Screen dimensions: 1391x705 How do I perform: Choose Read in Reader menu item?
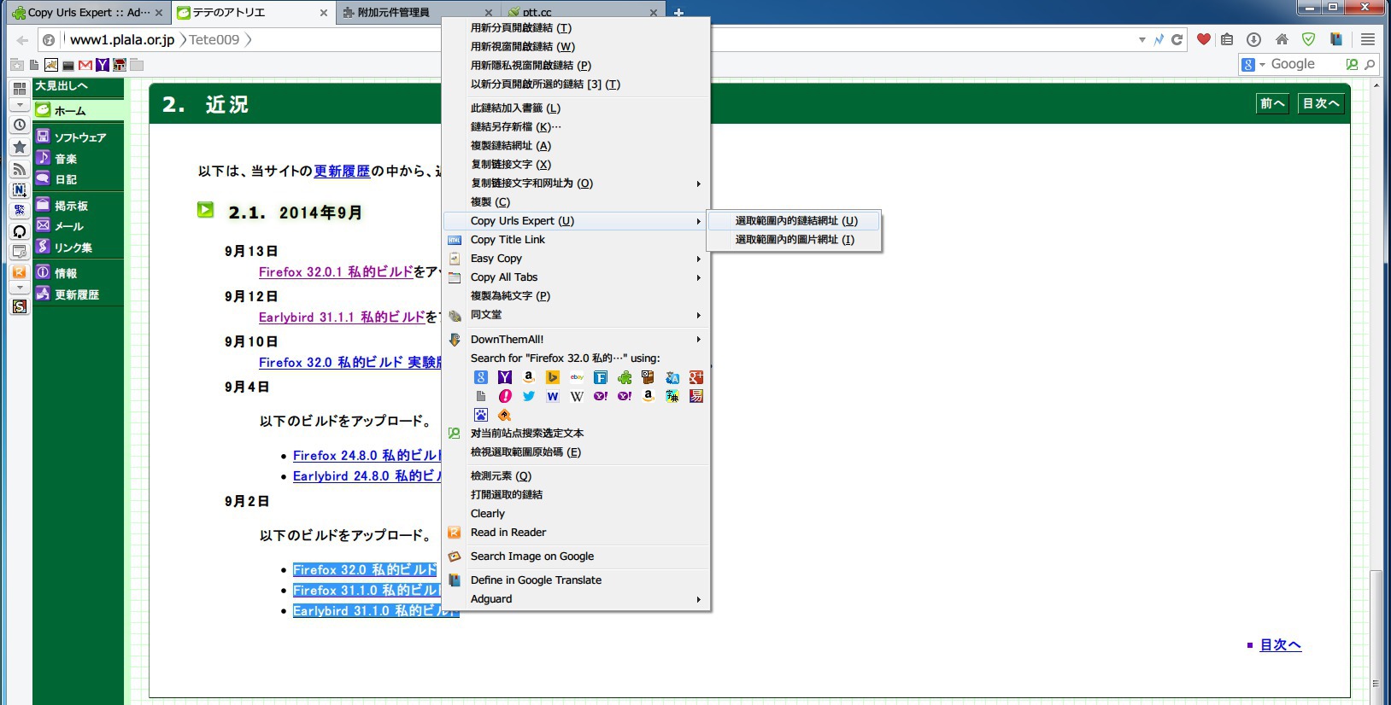pyautogui.click(x=578, y=533)
